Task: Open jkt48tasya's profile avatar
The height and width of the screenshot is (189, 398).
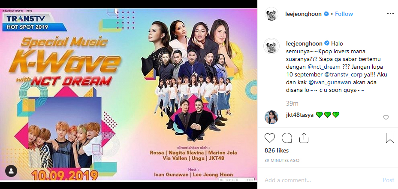Action: click(271, 117)
